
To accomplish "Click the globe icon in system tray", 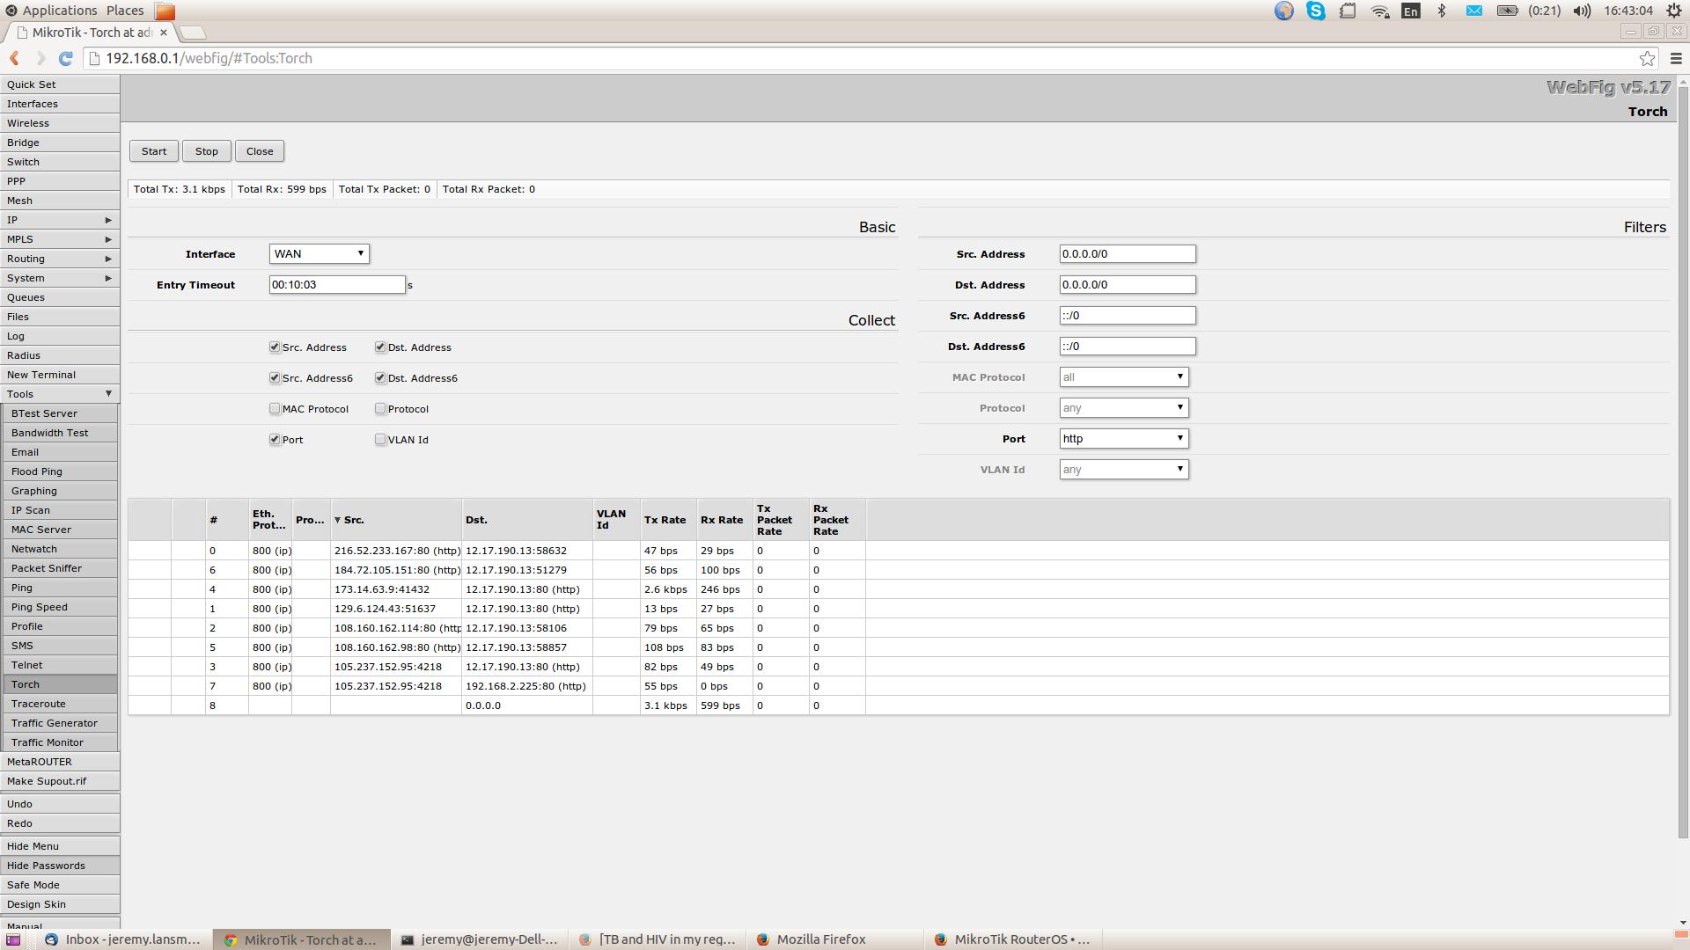I will coord(1284,11).
